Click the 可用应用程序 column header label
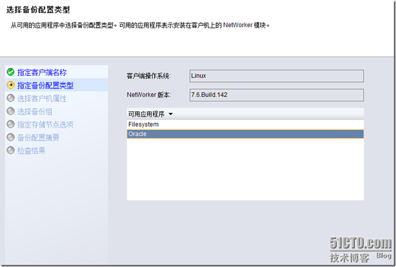The width and height of the screenshot is (396, 267). point(146,114)
